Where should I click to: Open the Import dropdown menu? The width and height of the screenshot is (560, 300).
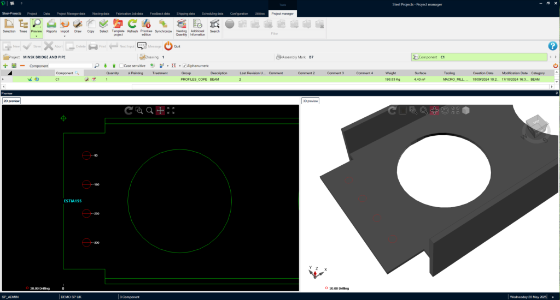(65, 36)
